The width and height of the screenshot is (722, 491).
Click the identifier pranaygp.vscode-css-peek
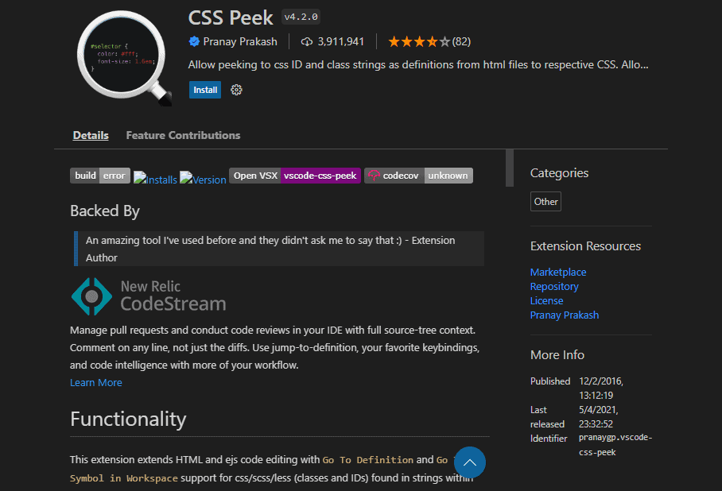click(x=615, y=445)
